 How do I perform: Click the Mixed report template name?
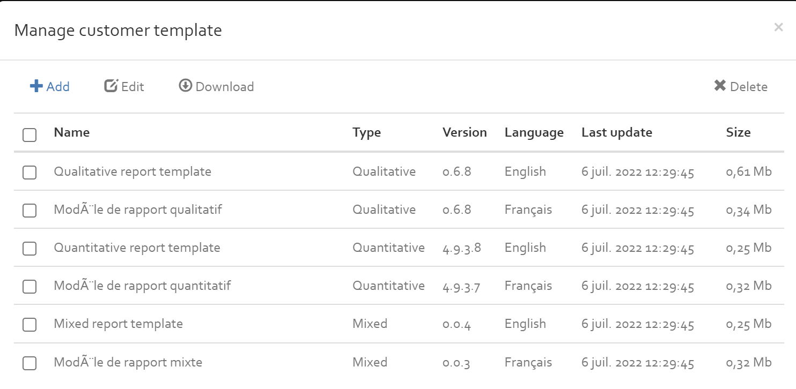(119, 324)
